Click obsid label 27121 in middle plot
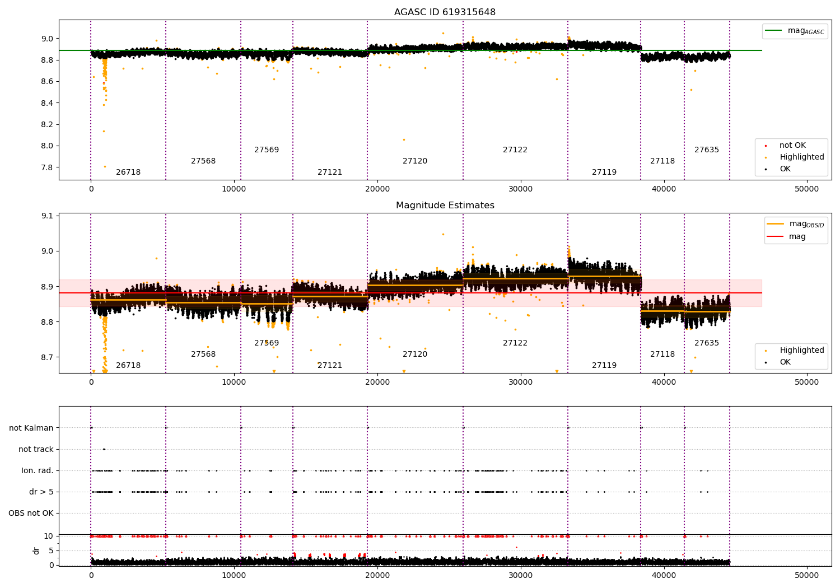 330,366
